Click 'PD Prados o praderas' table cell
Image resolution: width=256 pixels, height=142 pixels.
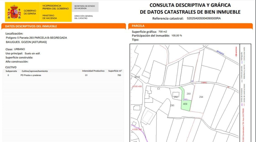click(31, 75)
